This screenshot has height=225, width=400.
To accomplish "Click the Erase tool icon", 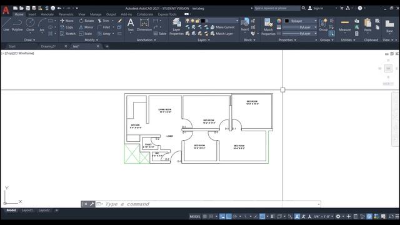I will (x=119, y=21).
